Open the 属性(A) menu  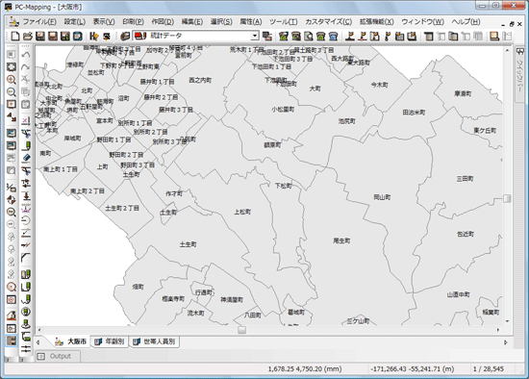pyautogui.click(x=251, y=22)
